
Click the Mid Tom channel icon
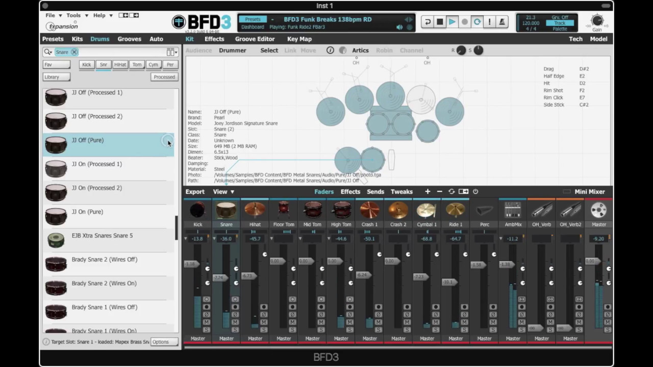[312, 210]
